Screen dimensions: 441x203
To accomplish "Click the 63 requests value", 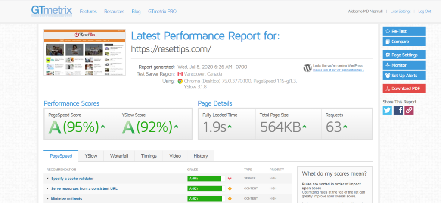I will coord(334,127).
